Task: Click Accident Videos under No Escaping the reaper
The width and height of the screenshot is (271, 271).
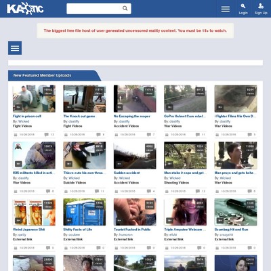Action: 126,126
